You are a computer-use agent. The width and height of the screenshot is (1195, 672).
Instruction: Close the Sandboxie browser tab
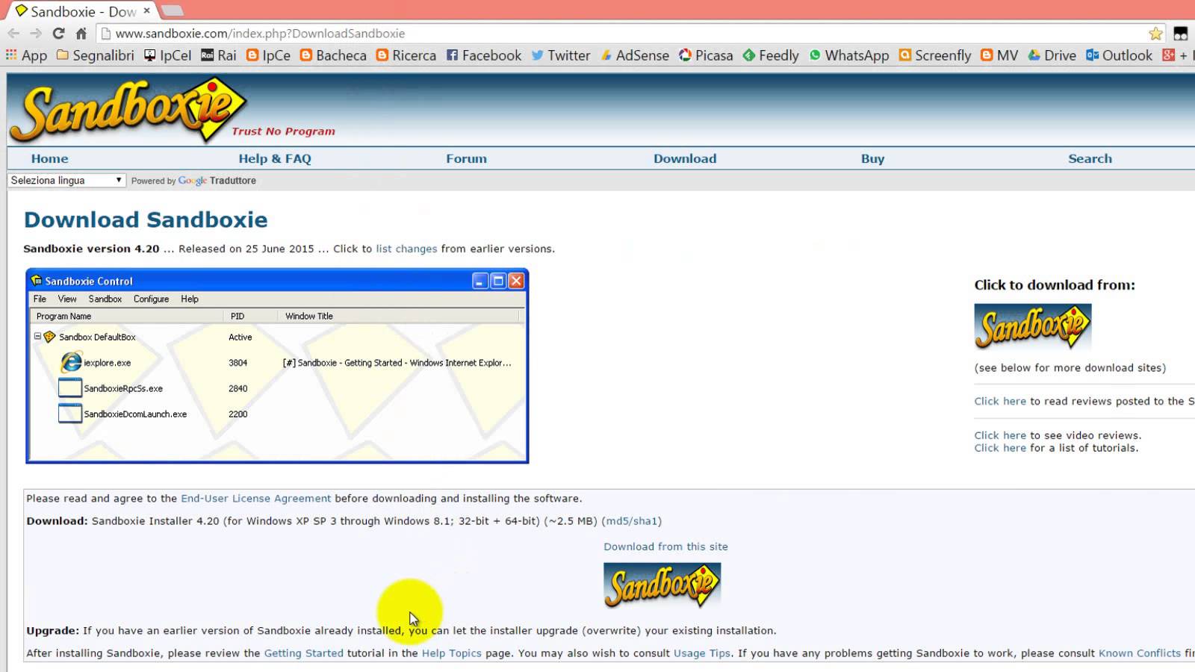[147, 10]
